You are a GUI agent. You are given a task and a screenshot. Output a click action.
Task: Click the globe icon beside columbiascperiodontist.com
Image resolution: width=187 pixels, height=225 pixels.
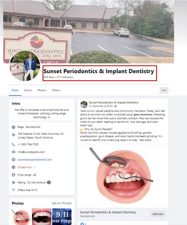[x=14, y=160]
